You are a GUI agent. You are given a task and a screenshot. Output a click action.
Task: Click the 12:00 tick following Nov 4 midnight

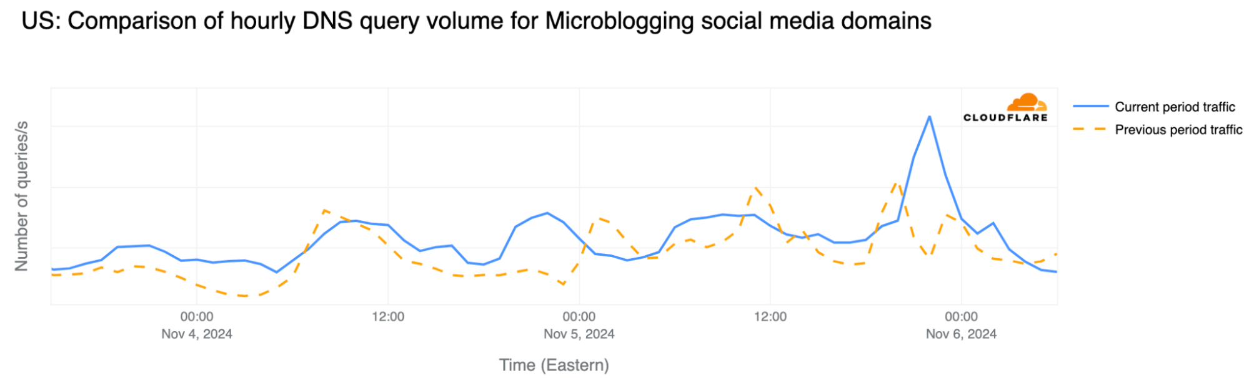[x=388, y=317]
